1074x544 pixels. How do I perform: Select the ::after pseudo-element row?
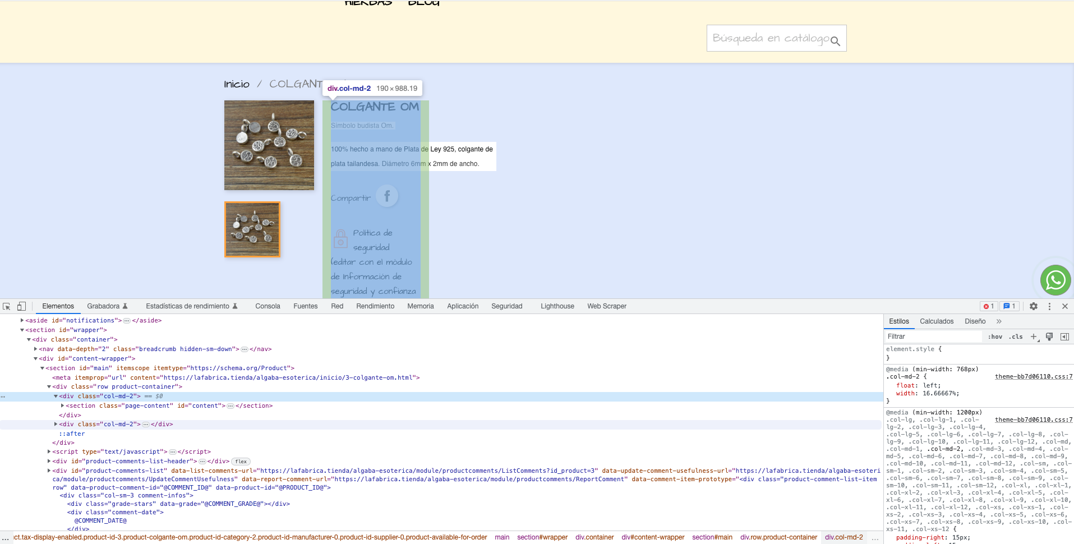coord(72,434)
